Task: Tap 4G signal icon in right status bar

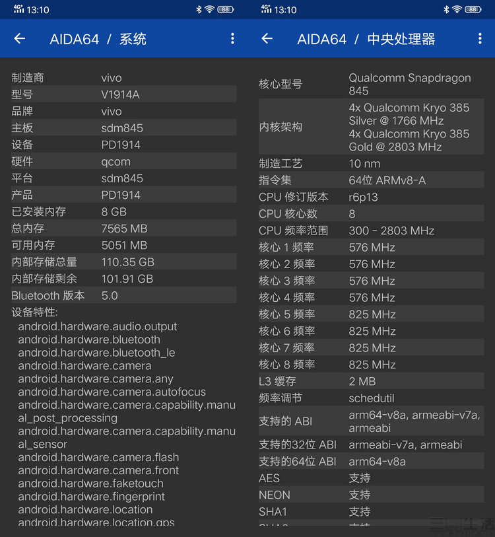Action: (267, 9)
